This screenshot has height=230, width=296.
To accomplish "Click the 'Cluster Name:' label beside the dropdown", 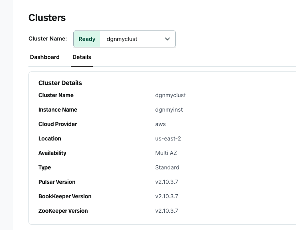I will click(48, 39).
